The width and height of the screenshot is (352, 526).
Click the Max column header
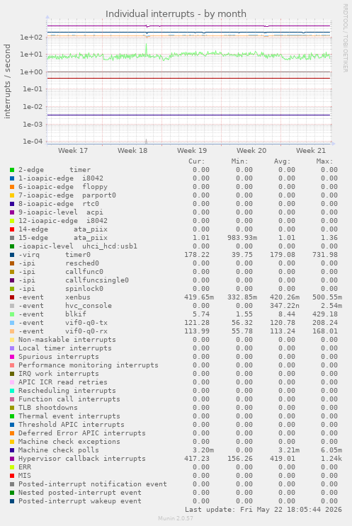324,161
